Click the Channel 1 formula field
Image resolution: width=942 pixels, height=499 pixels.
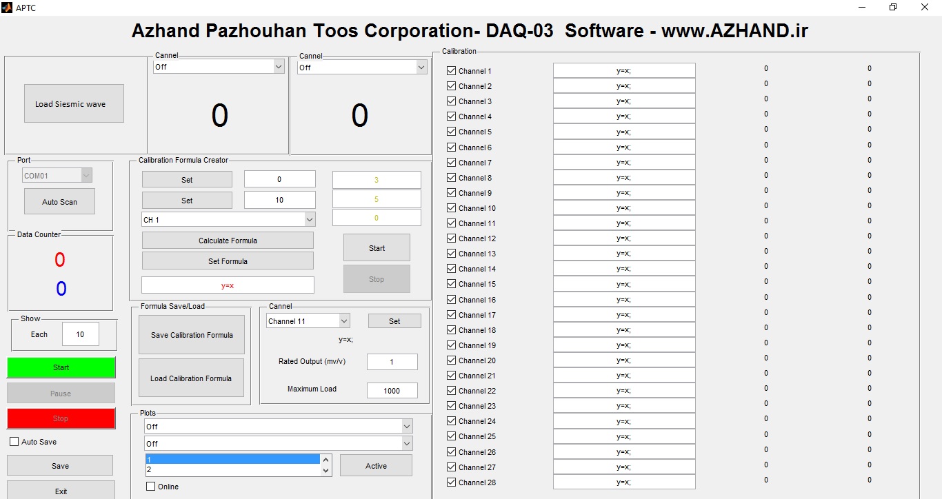(624, 70)
